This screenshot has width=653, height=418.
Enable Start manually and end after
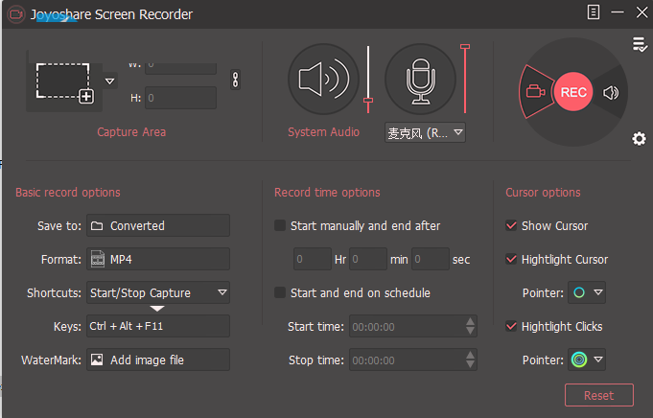coord(280,225)
